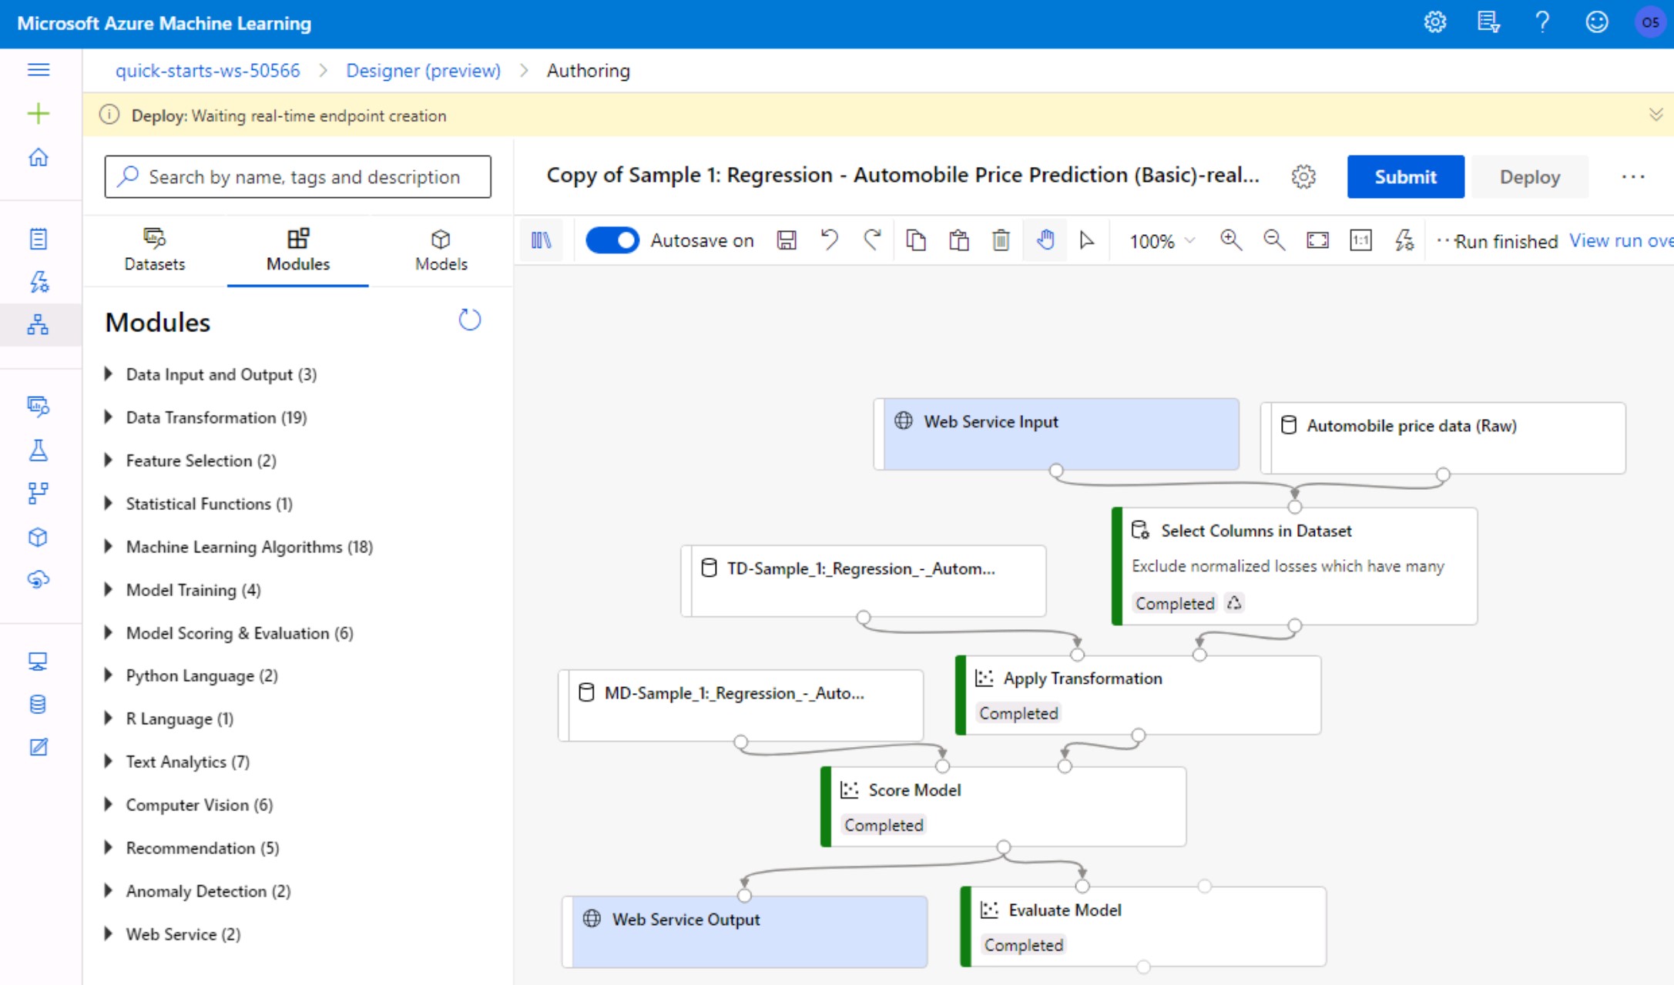Switch to the Modules tab
The image size is (1674, 985).
pos(298,250)
